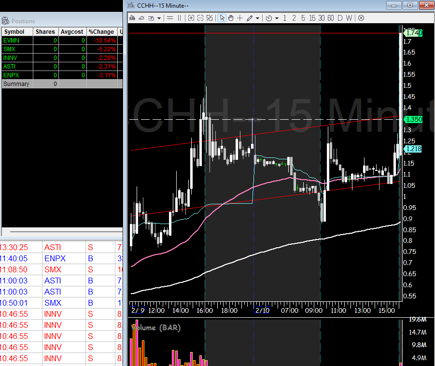The image size is (435, 366).
Task: Expand the indicator list dropdown arrow
Action: point(159,18)
